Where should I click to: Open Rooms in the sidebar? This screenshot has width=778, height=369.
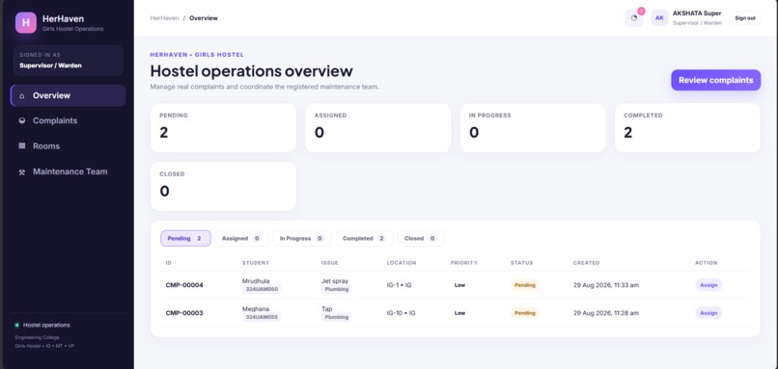68,146
